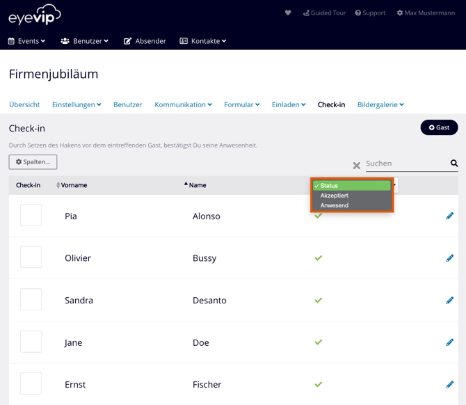Open the Übersicht tab
This screenshot has width=466, height=405.
click(24, 104)
